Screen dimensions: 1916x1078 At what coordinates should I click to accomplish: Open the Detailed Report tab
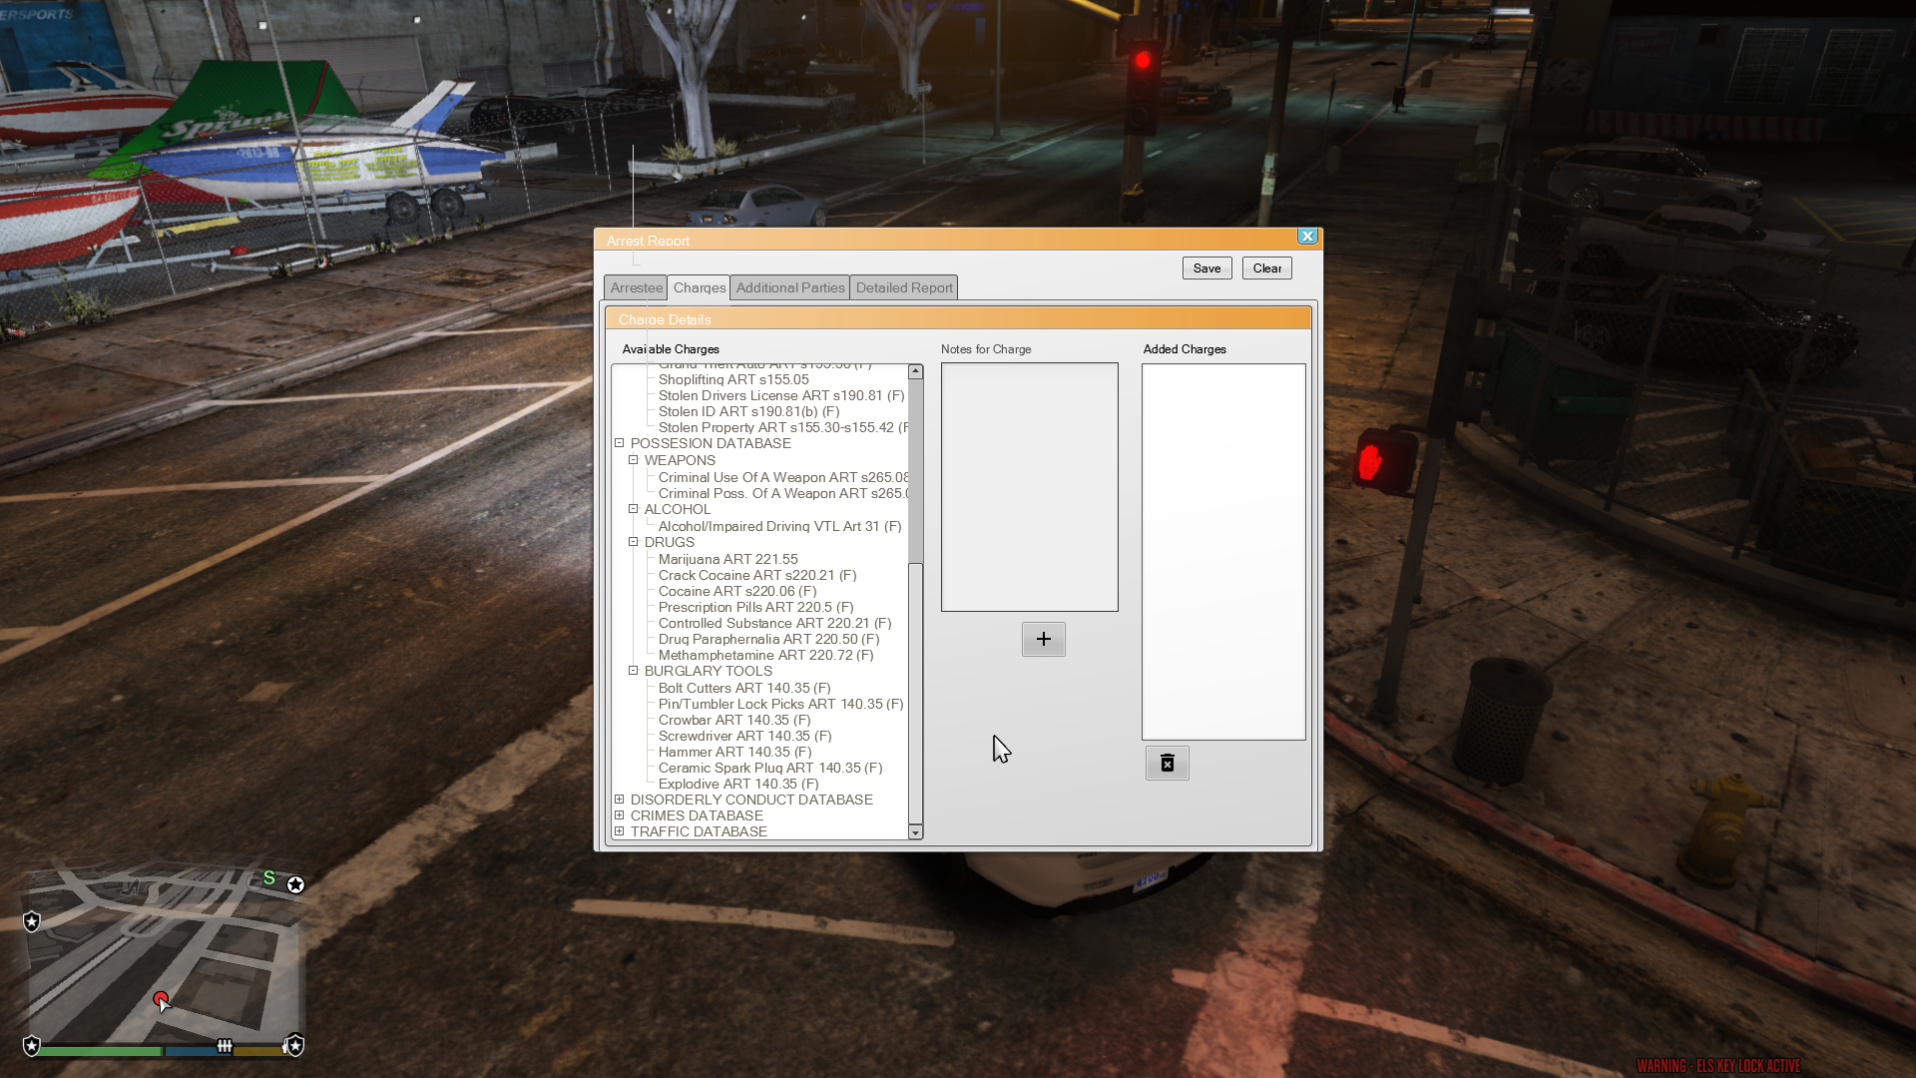tap(903, 287)
